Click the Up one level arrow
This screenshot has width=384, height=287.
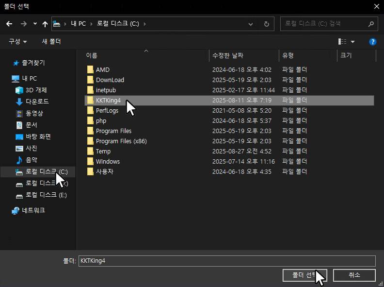click(x=45, y=24)
